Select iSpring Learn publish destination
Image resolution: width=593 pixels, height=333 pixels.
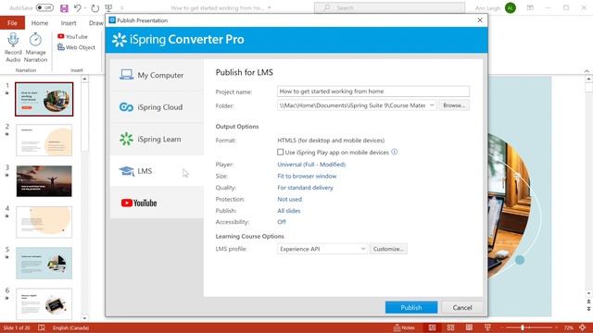(x=157, y=139)
